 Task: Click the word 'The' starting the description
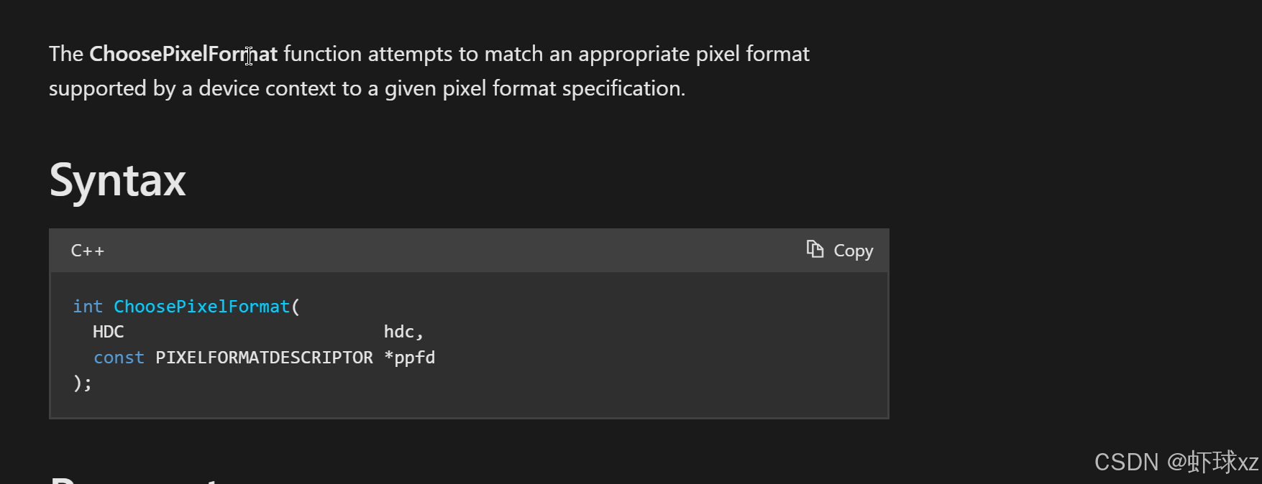pyautogui.click(x=66, y=54)
